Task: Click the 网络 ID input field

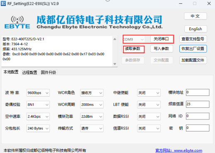Action: pyautogui.click(x=198, y=116)
